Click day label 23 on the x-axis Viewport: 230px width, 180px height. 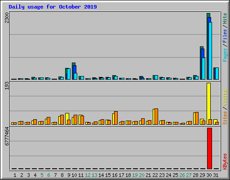[162, 175]
